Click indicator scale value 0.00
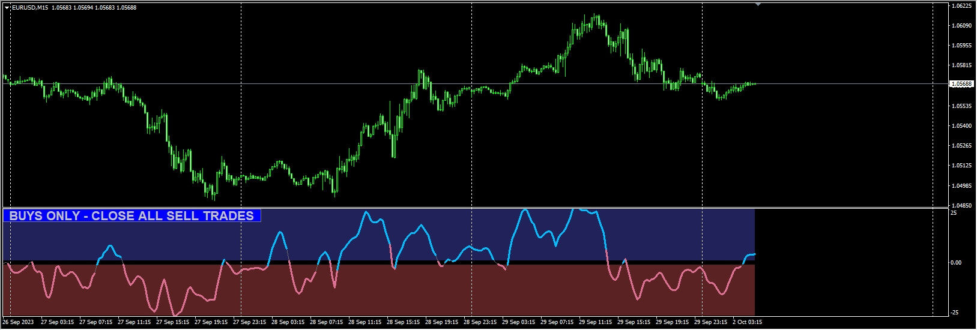 click(956, 263)
